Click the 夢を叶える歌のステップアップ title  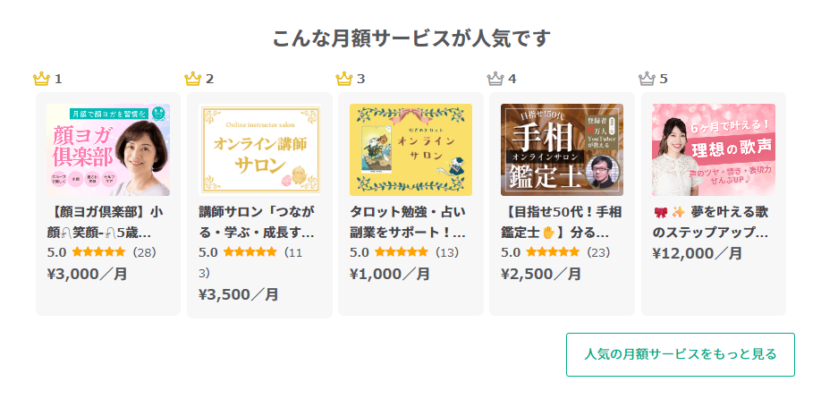click(x=711, y=222)
